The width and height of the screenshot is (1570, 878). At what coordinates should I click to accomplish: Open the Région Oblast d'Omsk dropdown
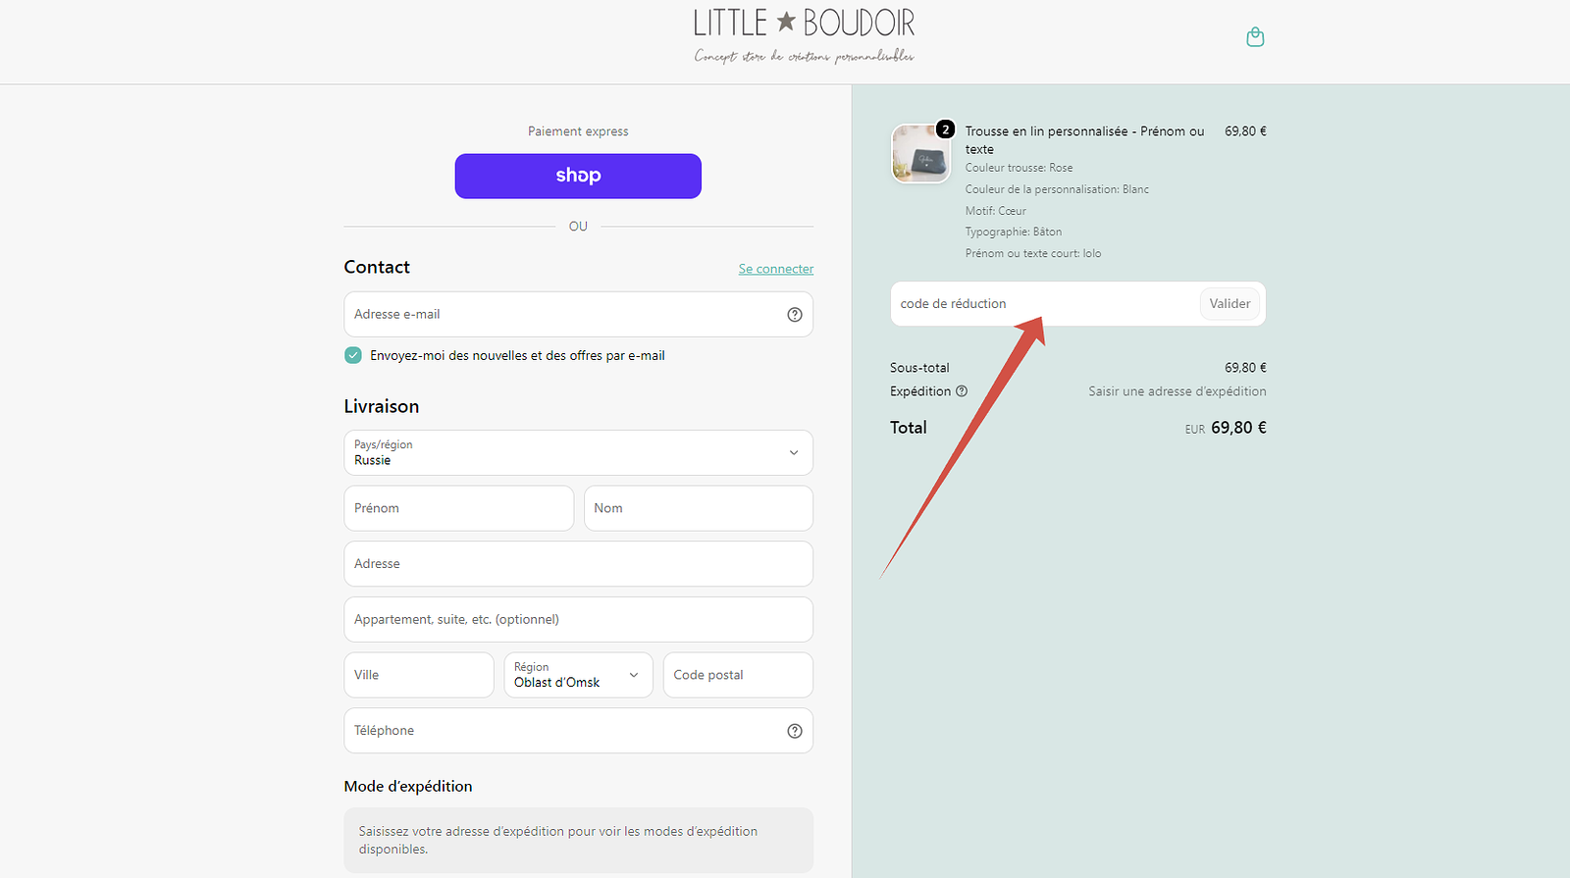(x=578, y=675)
